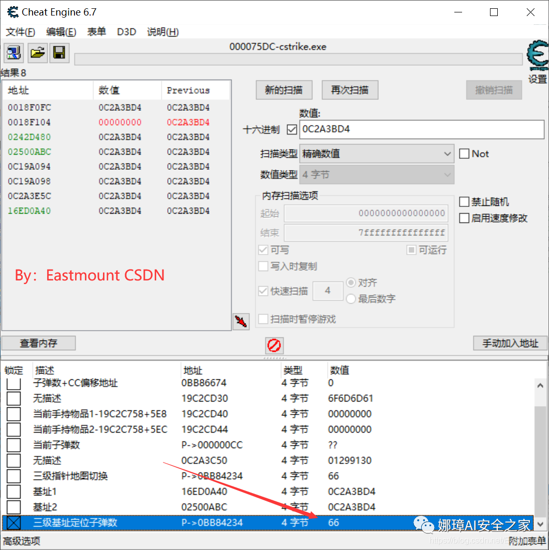Toggle the 扫描时暂停游戏 checkbox

coord(263,319)
